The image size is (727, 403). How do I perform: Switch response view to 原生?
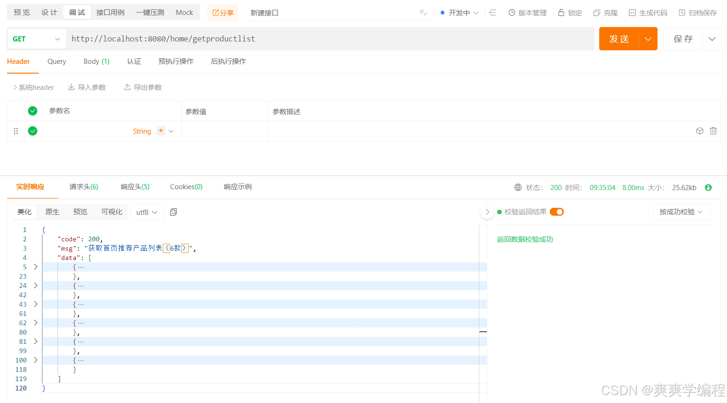click(52, 212)
